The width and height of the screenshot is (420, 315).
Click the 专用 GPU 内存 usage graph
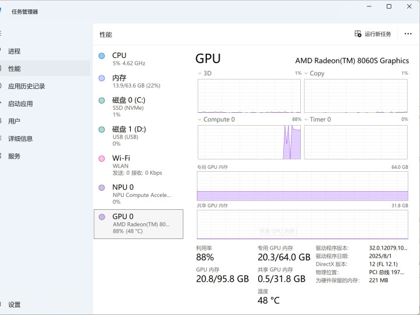[x=302, y=186]
